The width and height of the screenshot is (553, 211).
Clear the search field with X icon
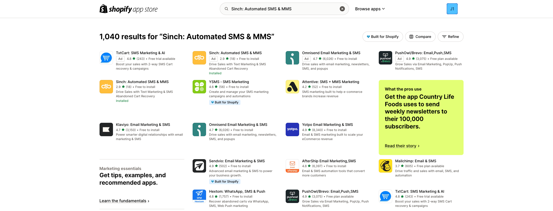[x=342, y=9]
